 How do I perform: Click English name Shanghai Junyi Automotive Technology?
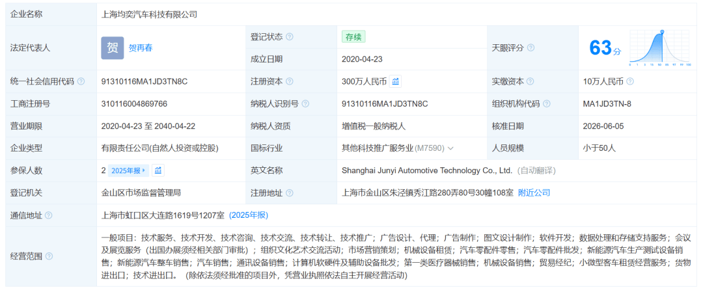click(x=427, y=170)
